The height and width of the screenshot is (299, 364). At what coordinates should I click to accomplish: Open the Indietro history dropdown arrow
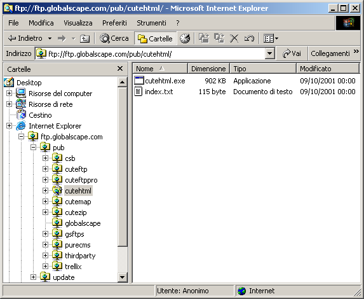pyautogui.click(x=50, y=38)
